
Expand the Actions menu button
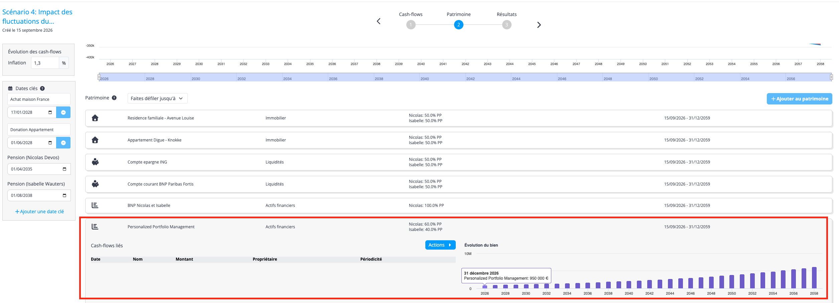[x=440, y=245]
